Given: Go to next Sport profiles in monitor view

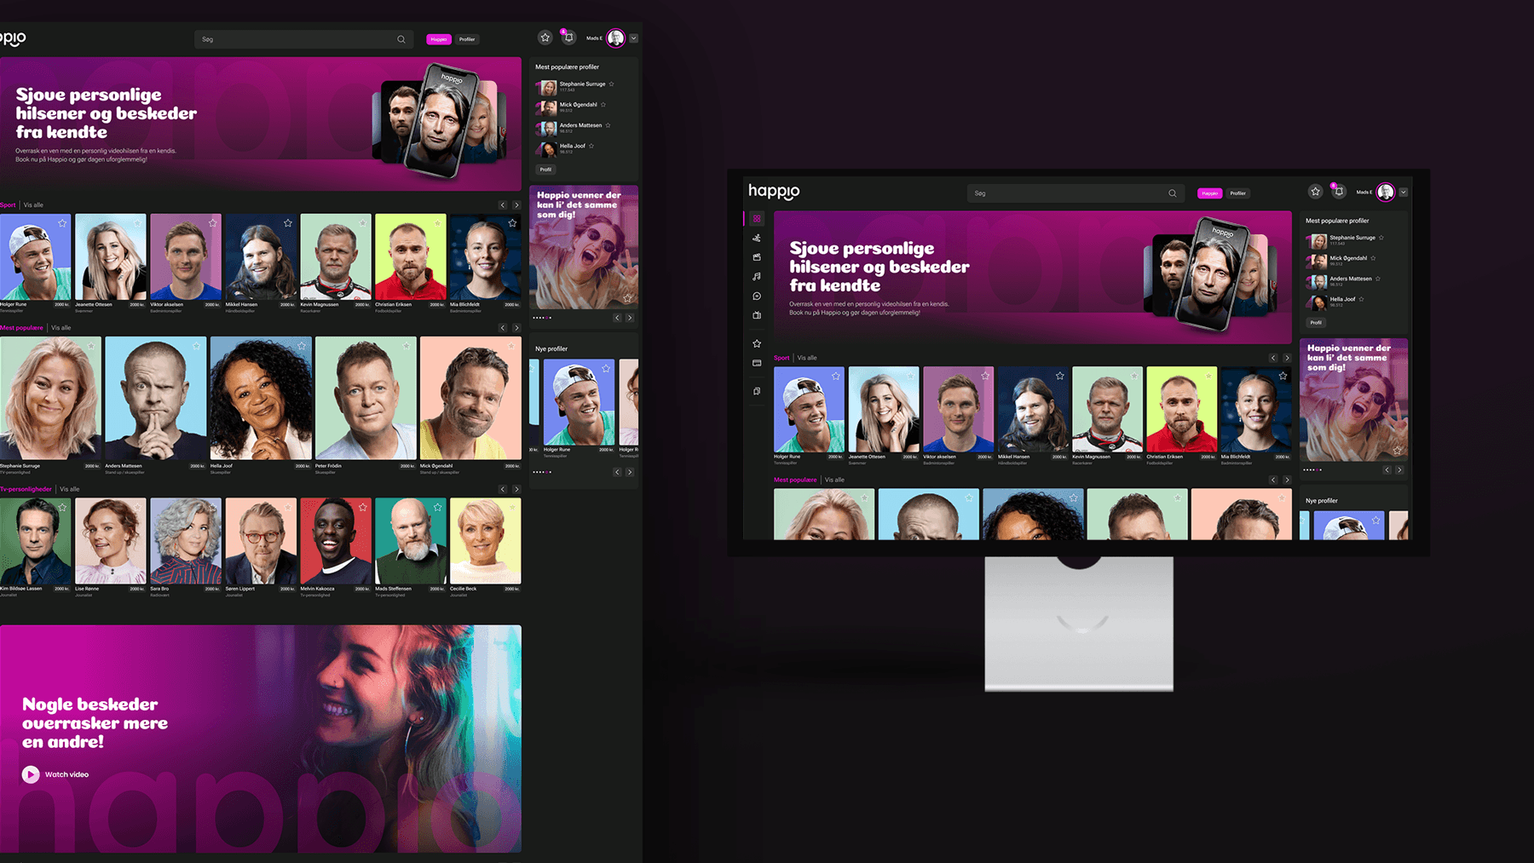Looking at the screenshot, I should 1287,358.
